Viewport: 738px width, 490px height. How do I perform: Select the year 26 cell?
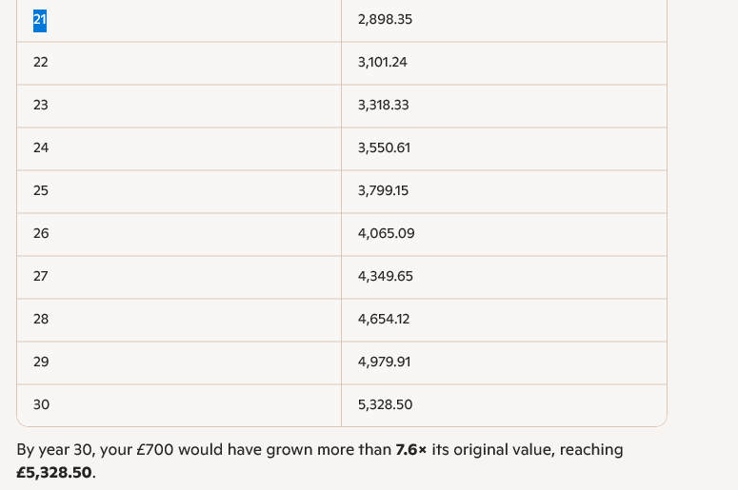coord(40,234)
